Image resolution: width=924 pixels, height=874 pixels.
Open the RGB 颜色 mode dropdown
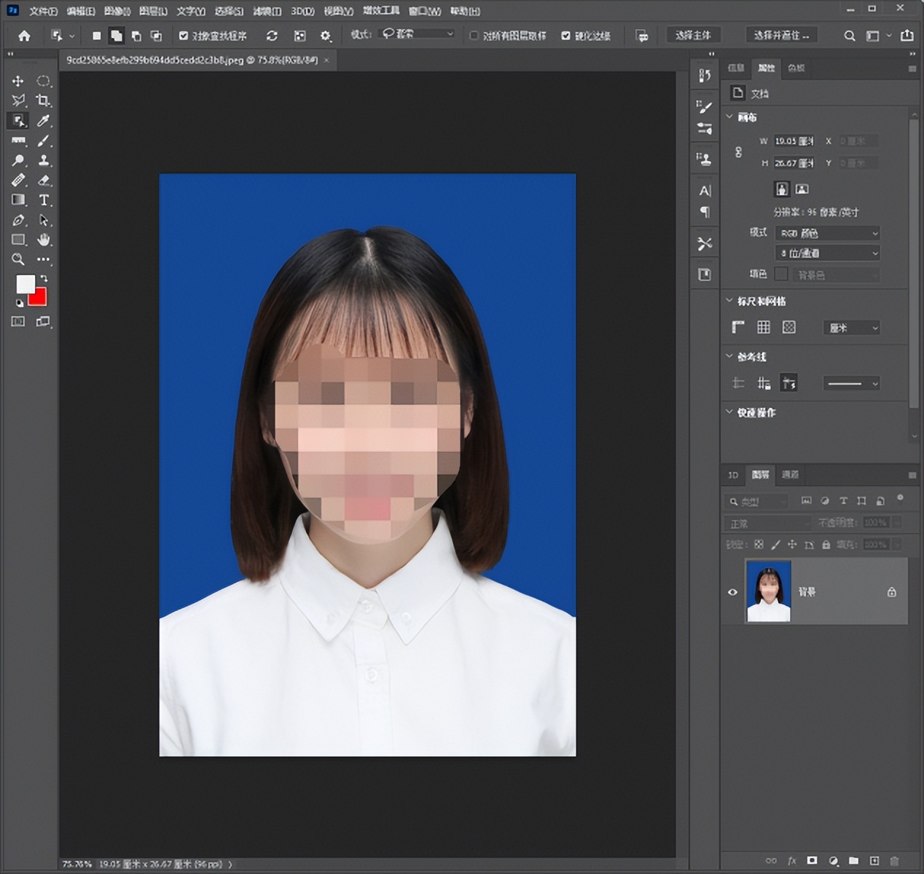829,233
